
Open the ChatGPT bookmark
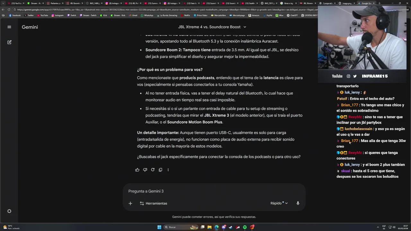(293, 15)
